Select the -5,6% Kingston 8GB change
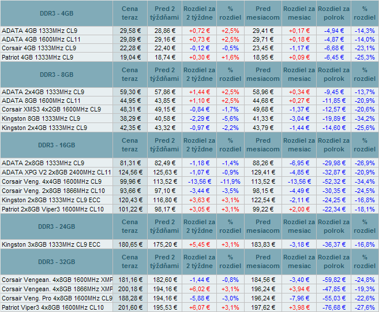Screen dimensions: 379x312 tap(230, 118)
